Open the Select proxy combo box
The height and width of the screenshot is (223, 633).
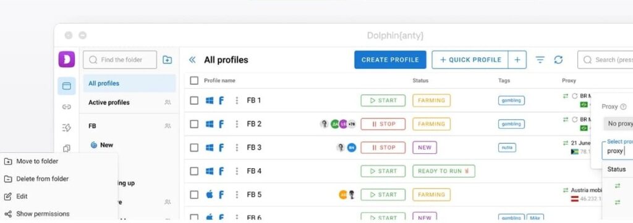click(618, 150)
